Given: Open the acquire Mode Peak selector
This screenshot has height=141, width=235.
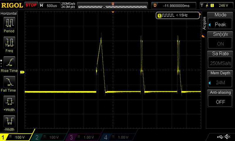Looking at the screenshot, I should click(220, 24).
